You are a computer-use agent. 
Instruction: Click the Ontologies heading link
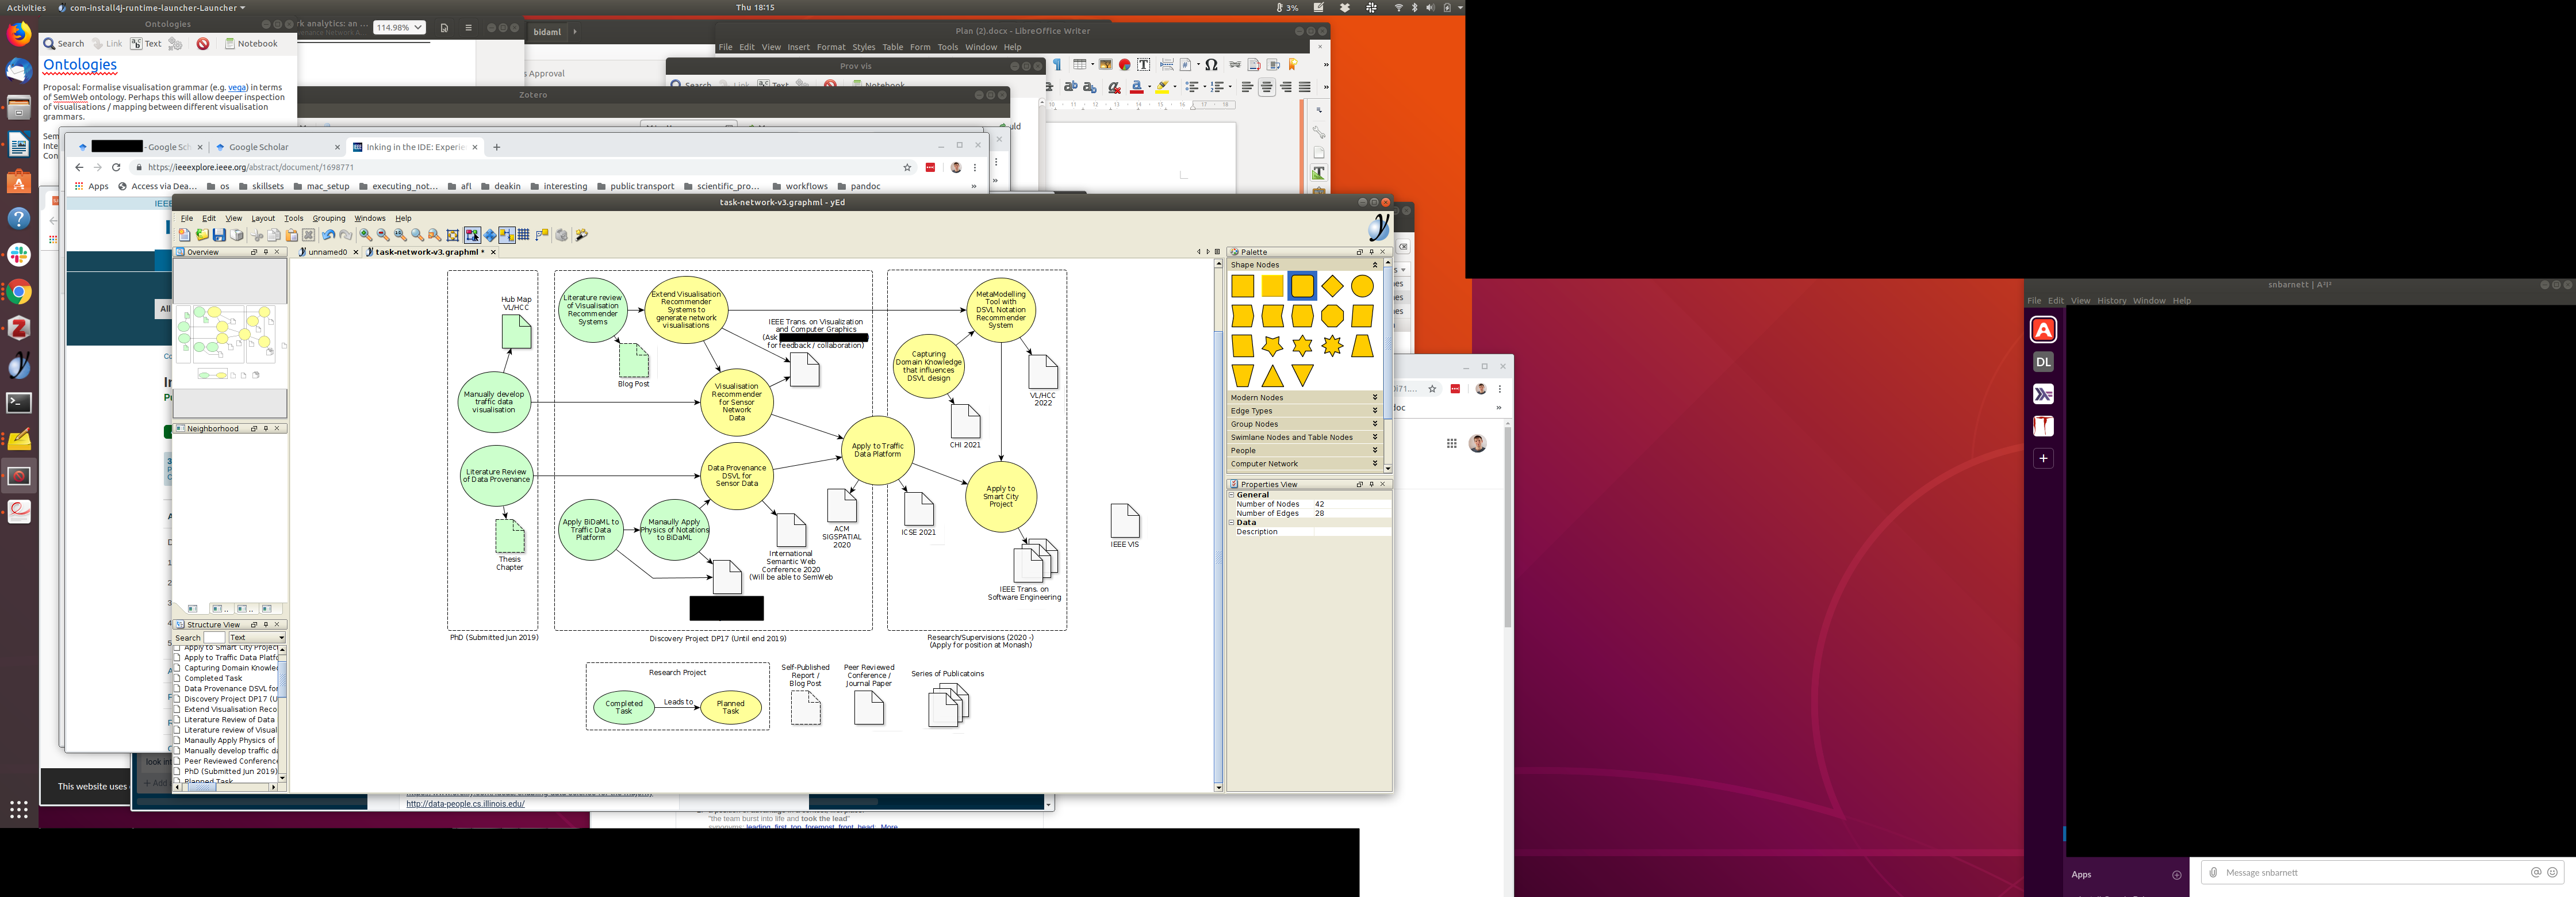[x=80, y=65]
